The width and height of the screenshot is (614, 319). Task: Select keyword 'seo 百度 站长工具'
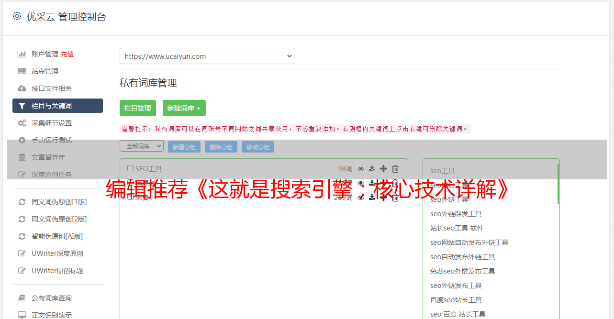[458, 314]
